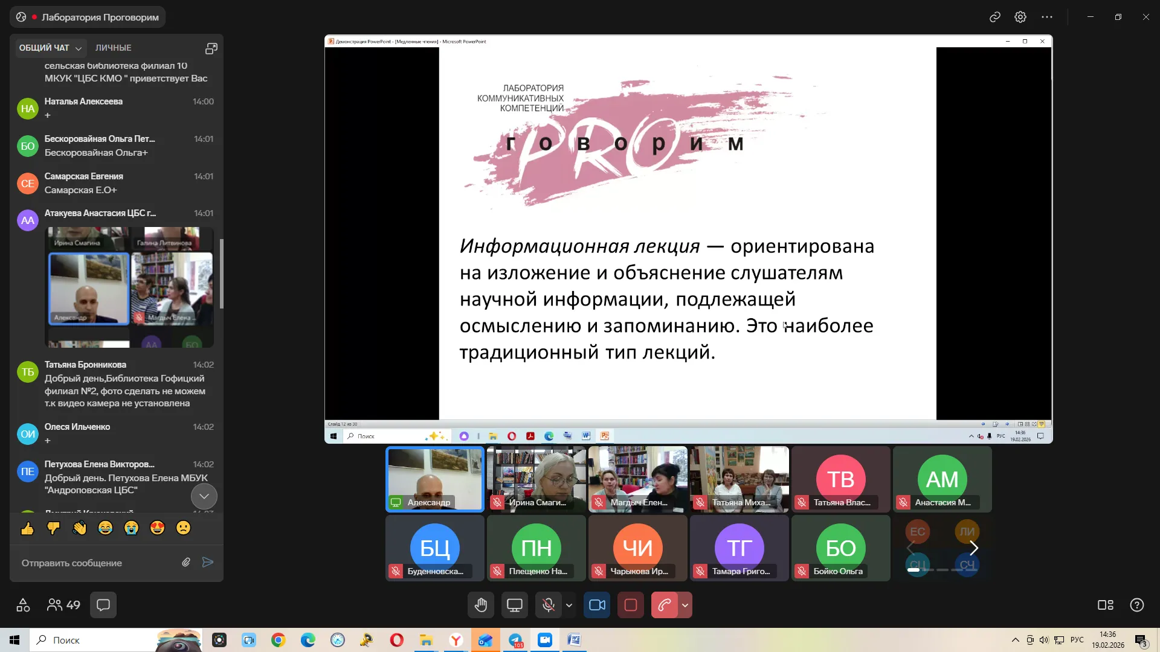Expand microphone device options
The height and width of the screenshot is (652, 1160).
point(569,605)
